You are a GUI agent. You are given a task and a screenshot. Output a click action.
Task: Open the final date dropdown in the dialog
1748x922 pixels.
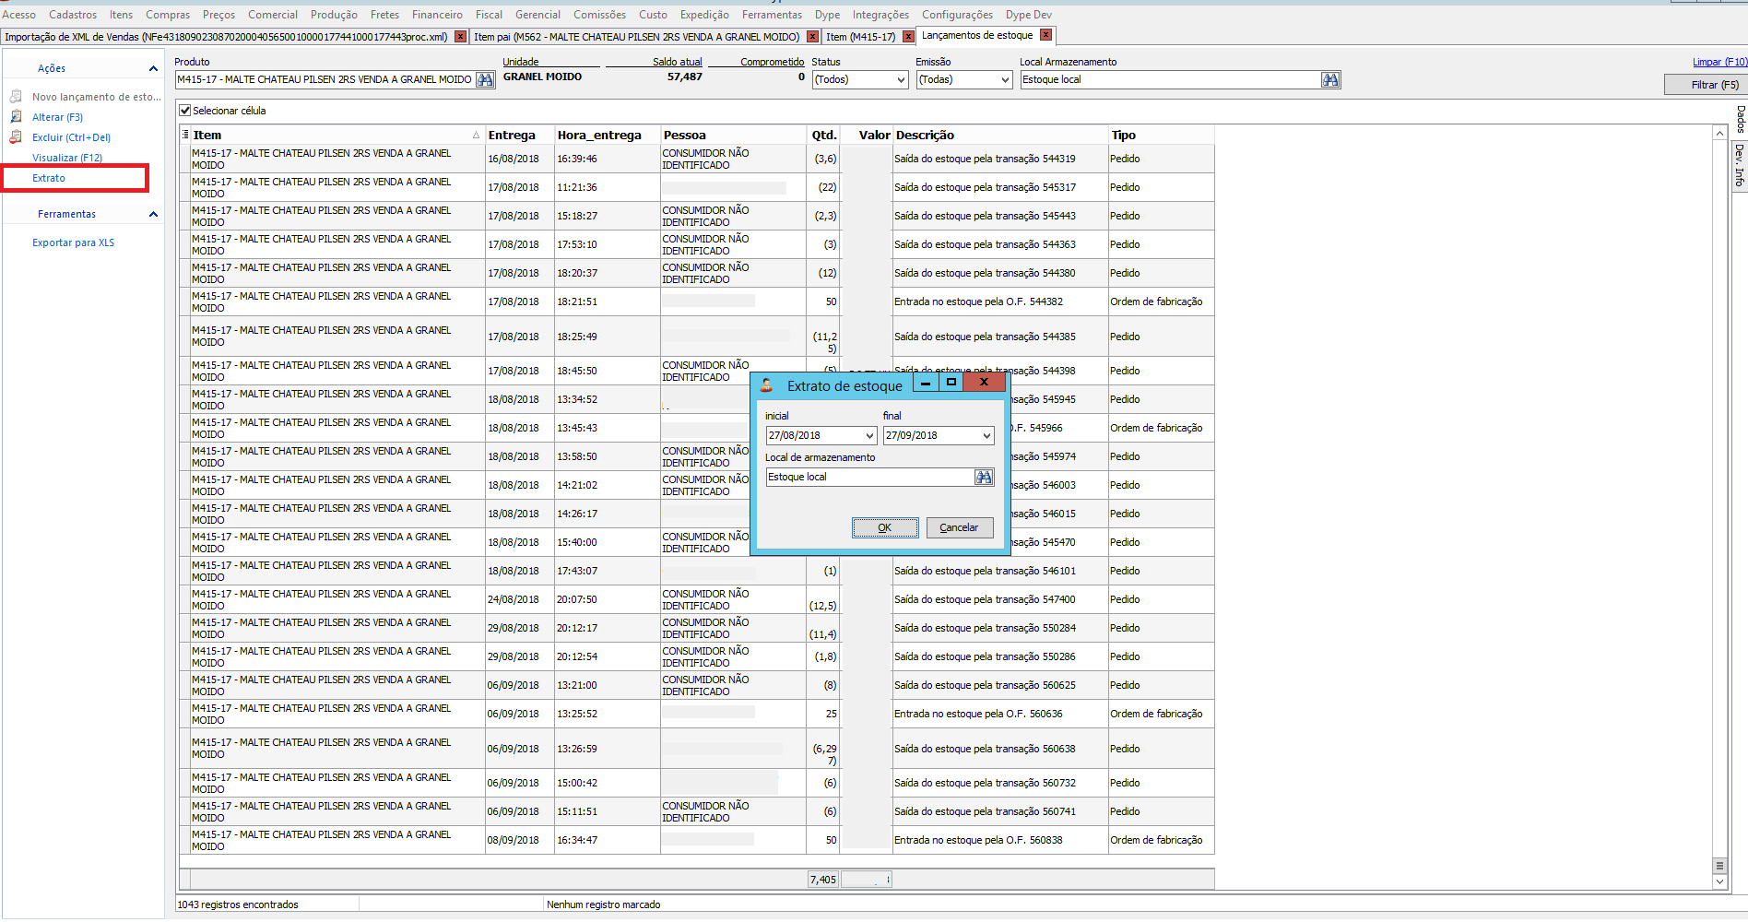(x=986, y=436)
